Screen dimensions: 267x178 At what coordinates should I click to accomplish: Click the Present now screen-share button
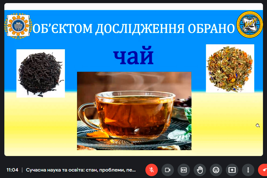(232, 170)
